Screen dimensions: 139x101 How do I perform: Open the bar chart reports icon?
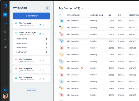pos(5,47)
